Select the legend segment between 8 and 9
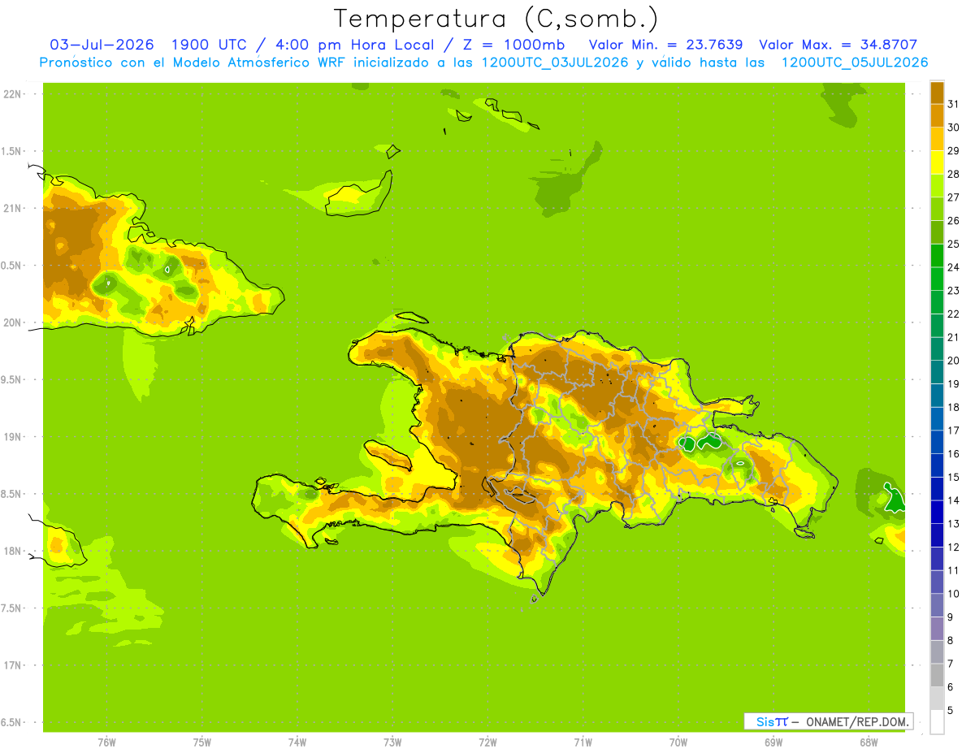 [937, 629]
